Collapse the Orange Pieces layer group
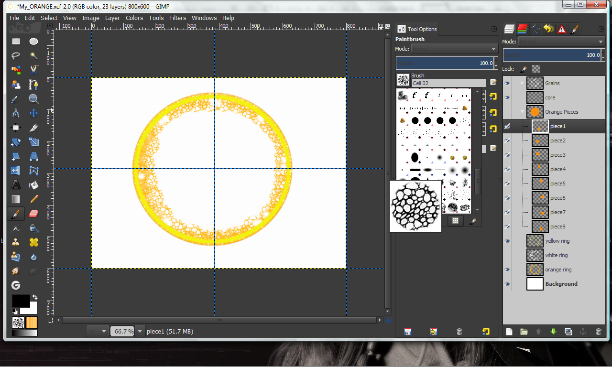The height and width of the screenshot is (367, 612). click(x=522, y=112)
